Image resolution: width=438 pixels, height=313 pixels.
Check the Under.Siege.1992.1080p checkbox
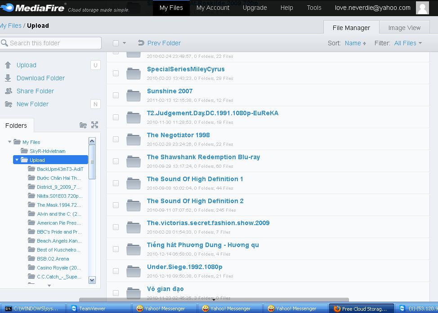click(x=116, y=271)
